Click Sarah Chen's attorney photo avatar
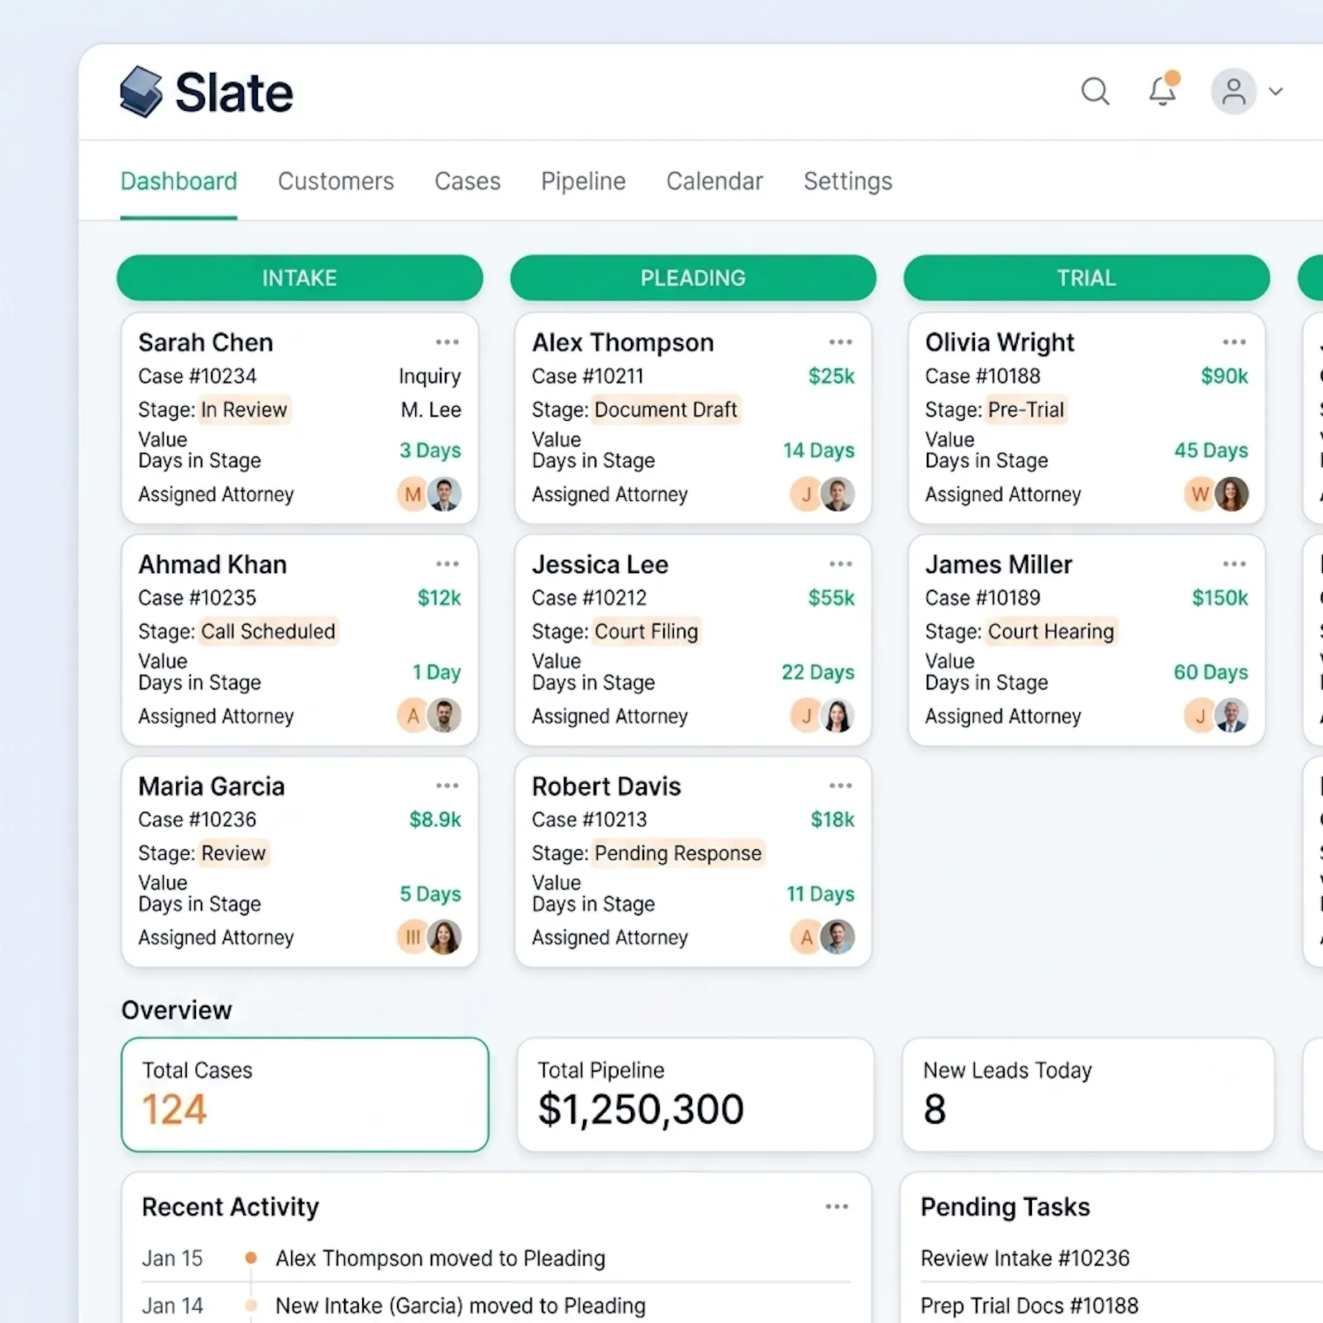The width and height of the screenshot is (1323, 1323). click(x=445, y=494)
